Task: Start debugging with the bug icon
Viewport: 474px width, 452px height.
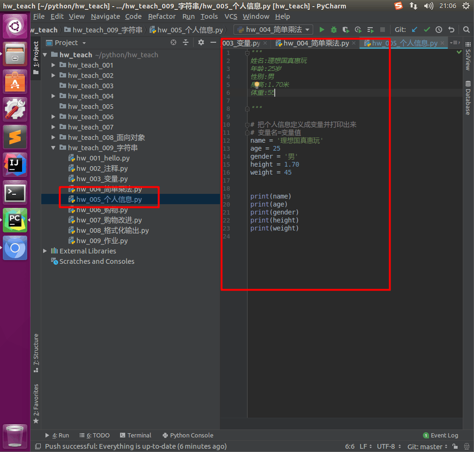Action: pos(334,30)
